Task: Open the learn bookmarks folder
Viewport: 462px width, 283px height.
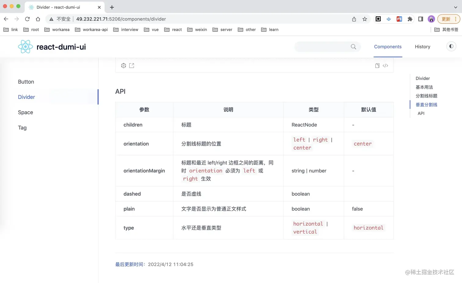Action: pos(270,30)
